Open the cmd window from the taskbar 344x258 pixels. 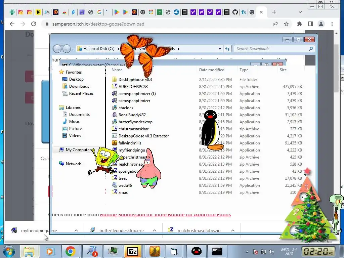(x=217, y=251)
